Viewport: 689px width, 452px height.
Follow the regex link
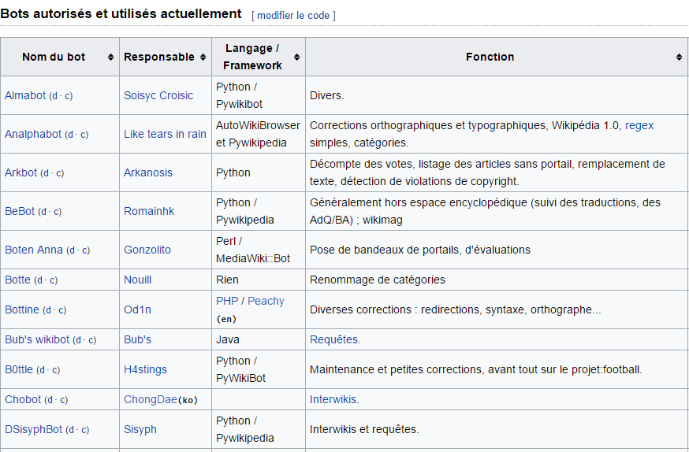click(x=639, y=125)
